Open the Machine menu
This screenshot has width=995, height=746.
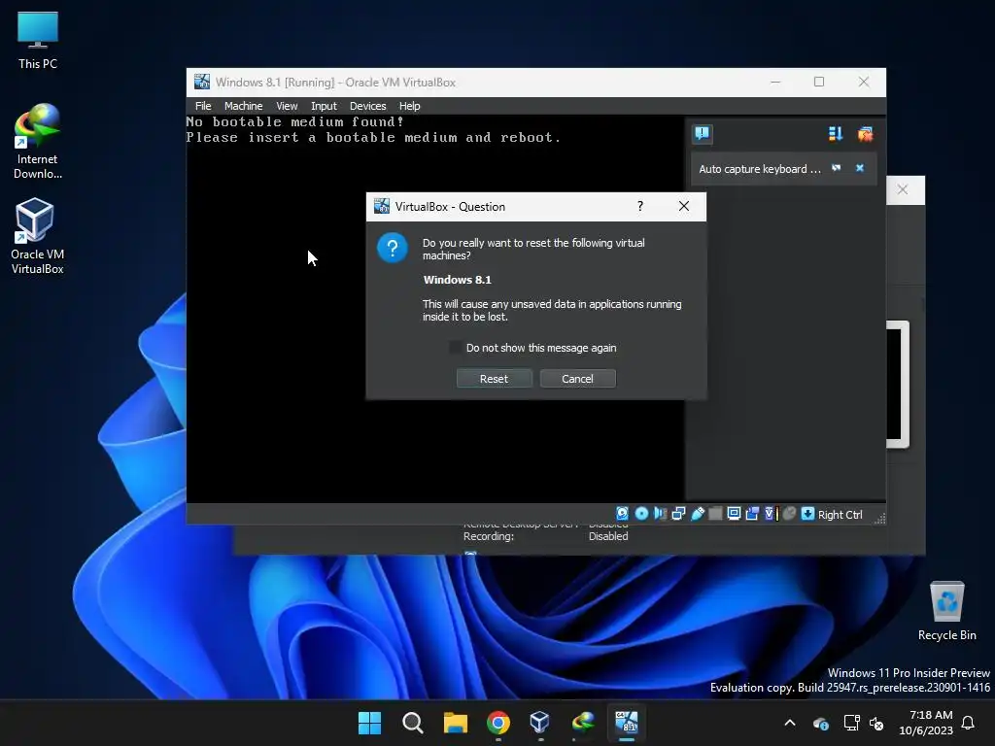pos(243,106)
